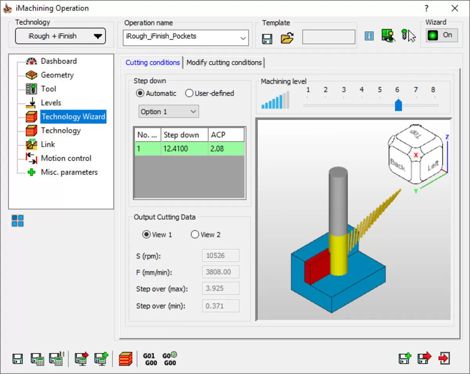Click the four-square layout icon under tree
470x374 pixels.
[18, 221]
